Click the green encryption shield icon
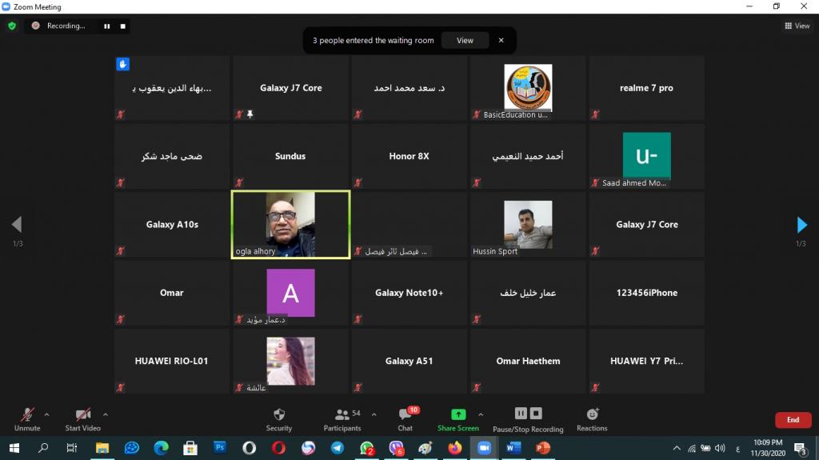 12,26
